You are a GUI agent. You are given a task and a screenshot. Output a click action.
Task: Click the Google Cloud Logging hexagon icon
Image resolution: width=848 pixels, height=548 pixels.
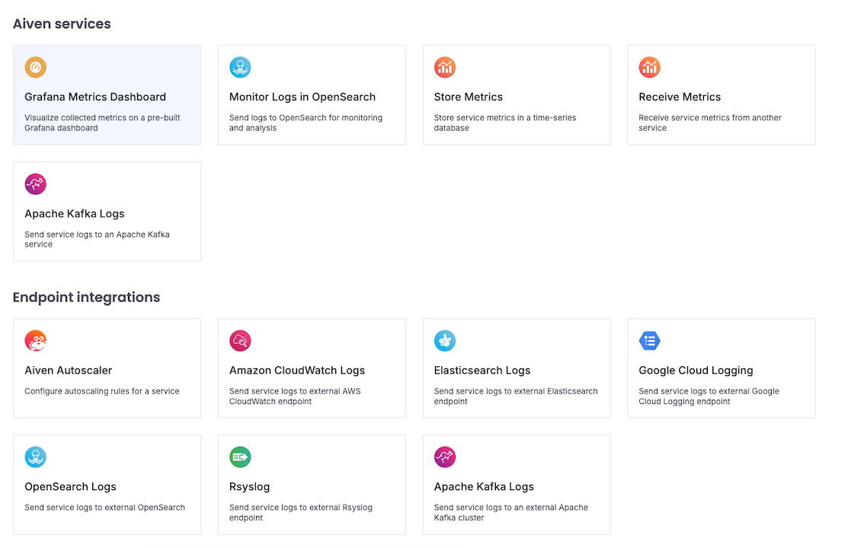pos(649,340)
